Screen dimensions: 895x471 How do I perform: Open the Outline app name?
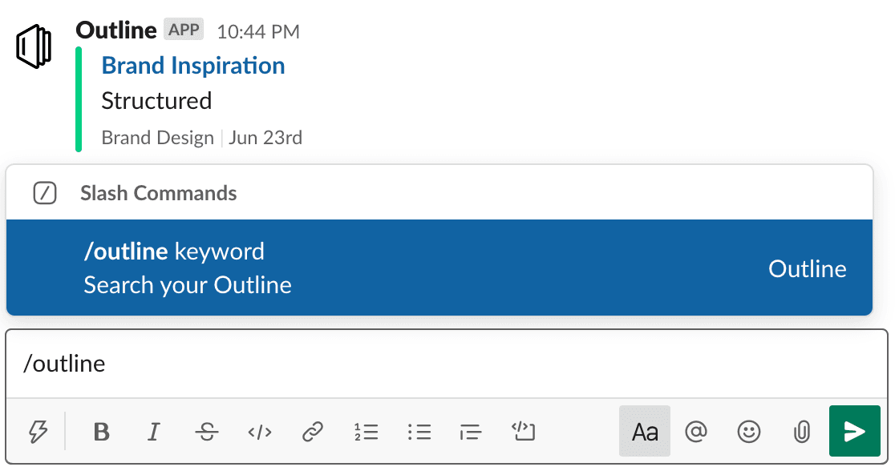click(x=116, y=30)
